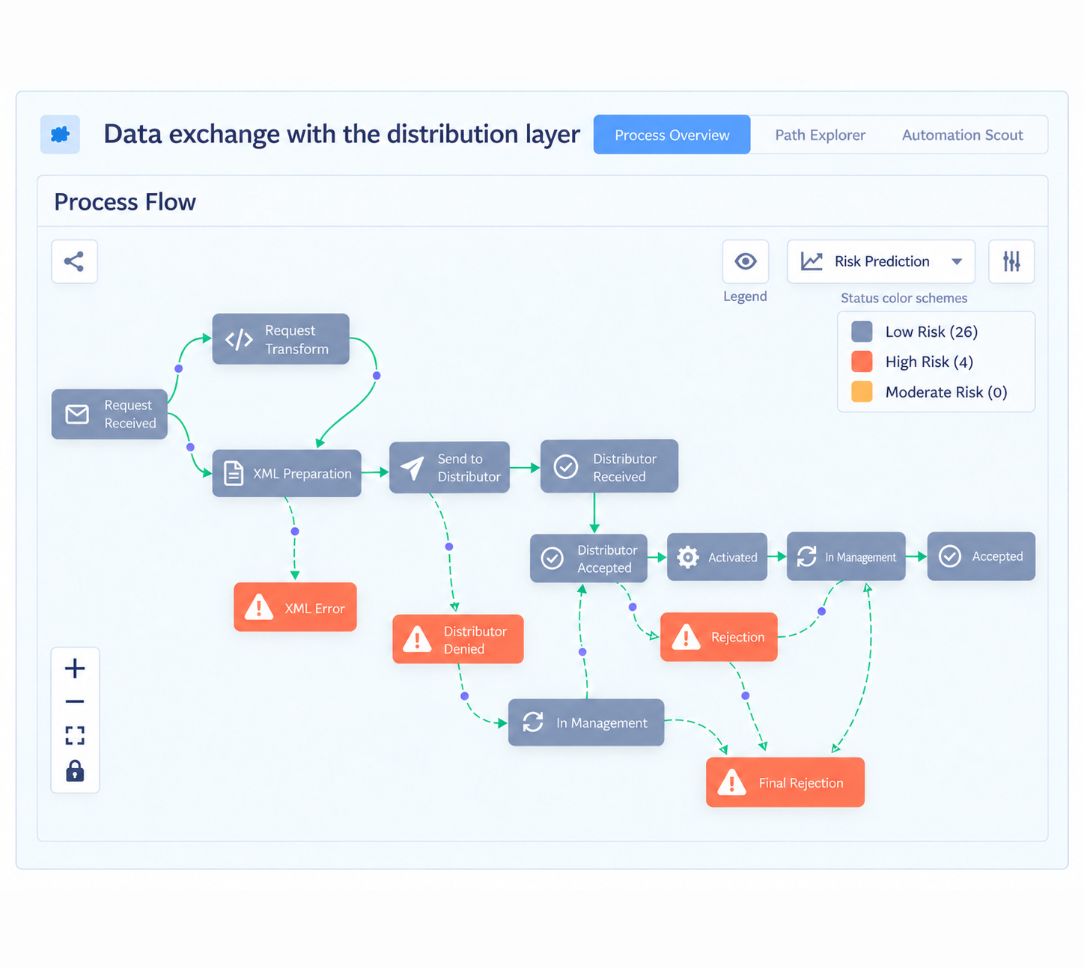The width and height of the screenshot is (1084, 968).
Task: Click the Low Risk (26) label
Action: click(931, 332)
